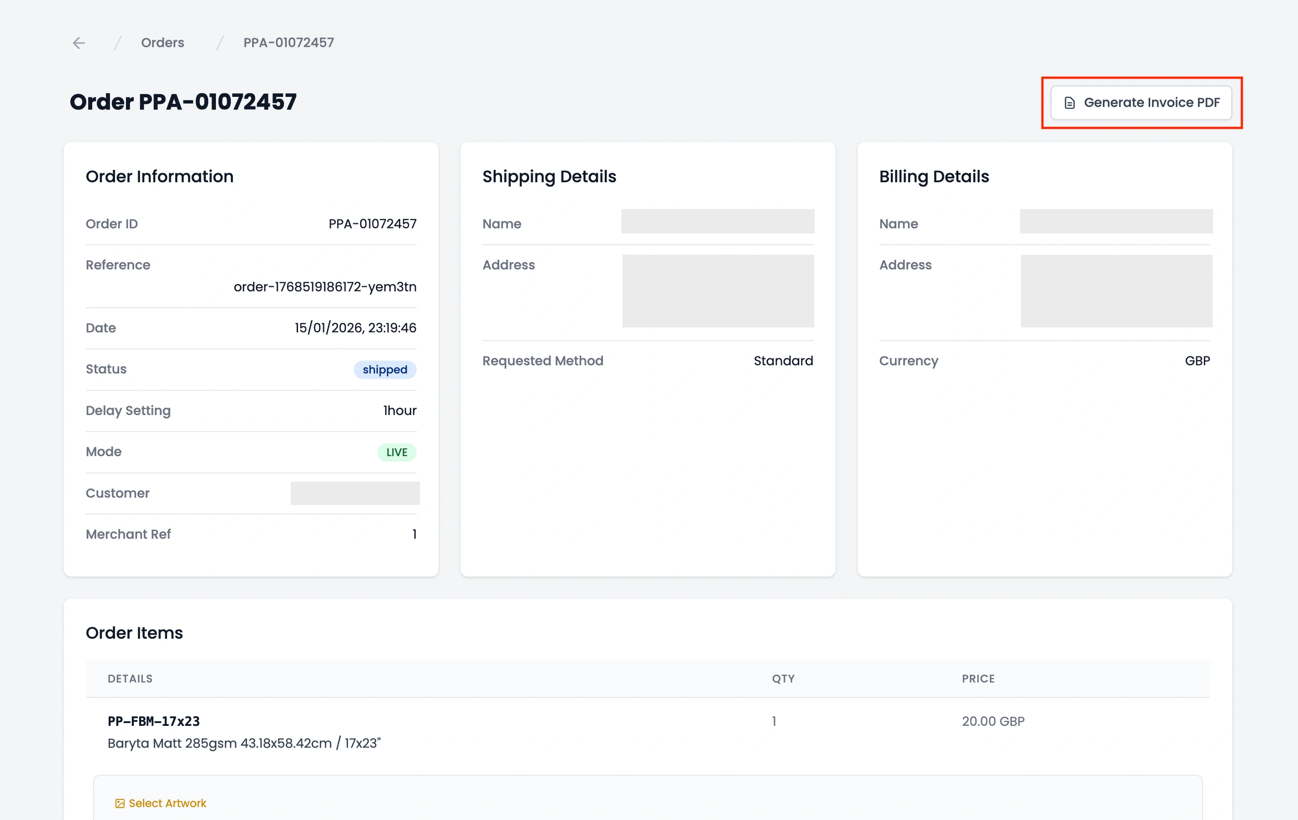1298x820 pixels.
Task: Click the image icon next to Select Artwork
Action: pos(120,803)
